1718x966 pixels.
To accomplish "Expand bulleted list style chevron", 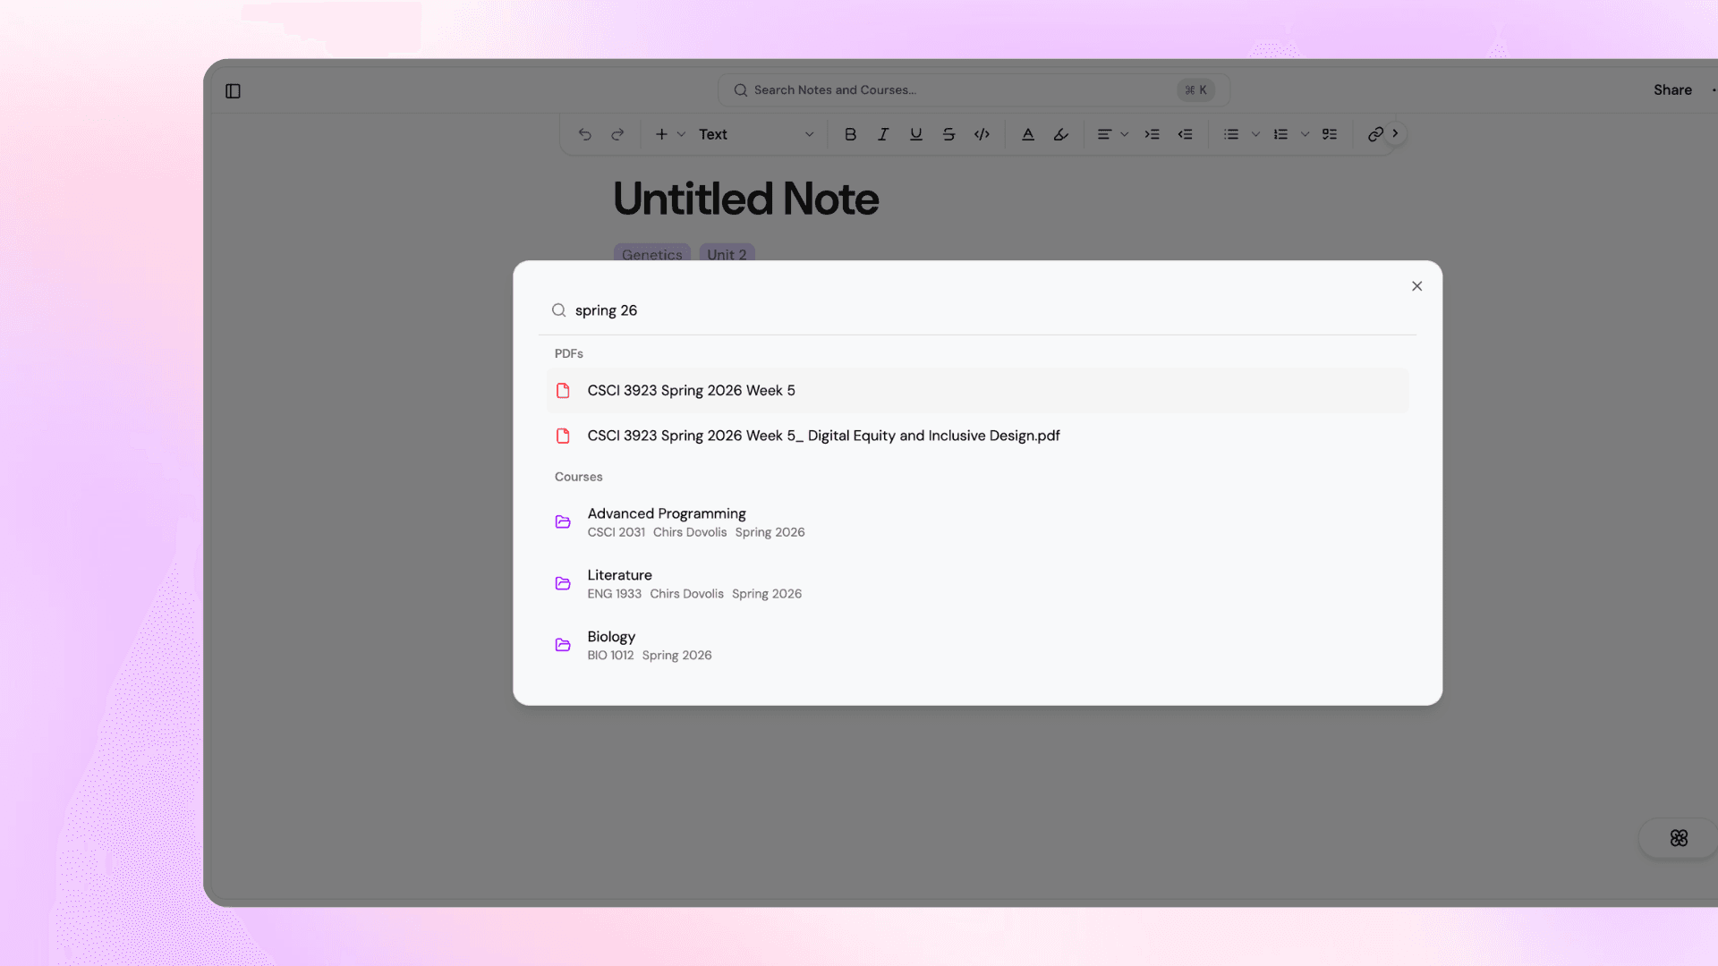I will click(1255, 134).
